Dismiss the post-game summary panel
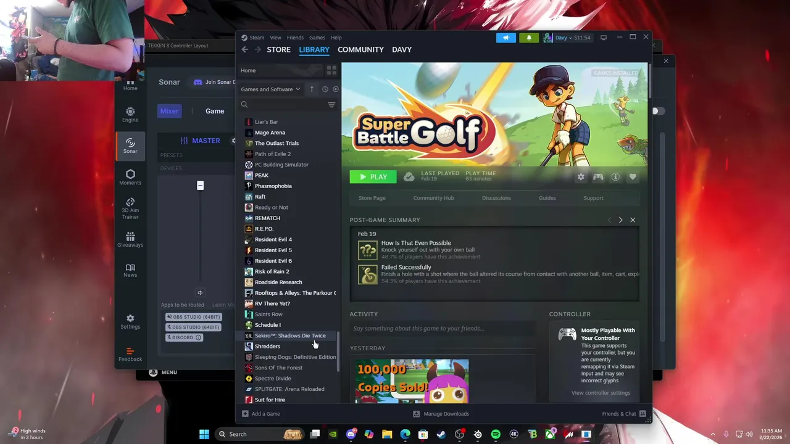 (x=633, y=220)
